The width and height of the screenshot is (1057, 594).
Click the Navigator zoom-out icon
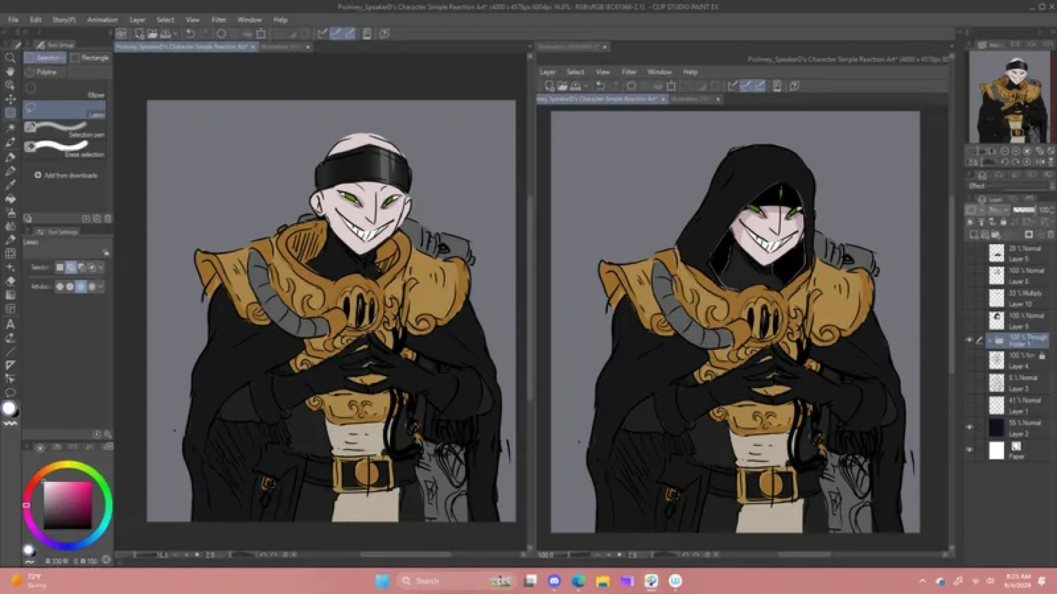[x=1005, y=151]
